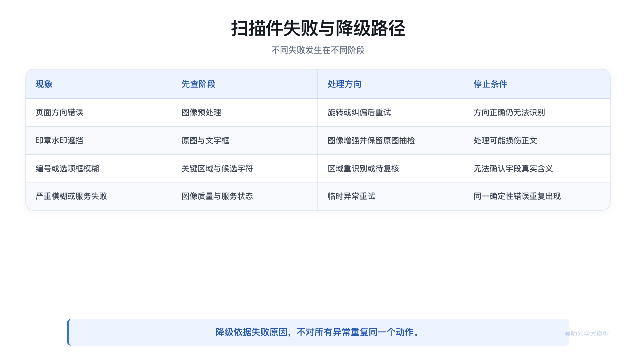The height and width of the screenshot is (358, 636).
Task: Select the cell 临时异常重试
Action: coord(391,196)
